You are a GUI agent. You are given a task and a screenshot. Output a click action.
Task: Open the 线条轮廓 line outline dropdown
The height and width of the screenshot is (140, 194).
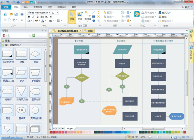[155, 17]
